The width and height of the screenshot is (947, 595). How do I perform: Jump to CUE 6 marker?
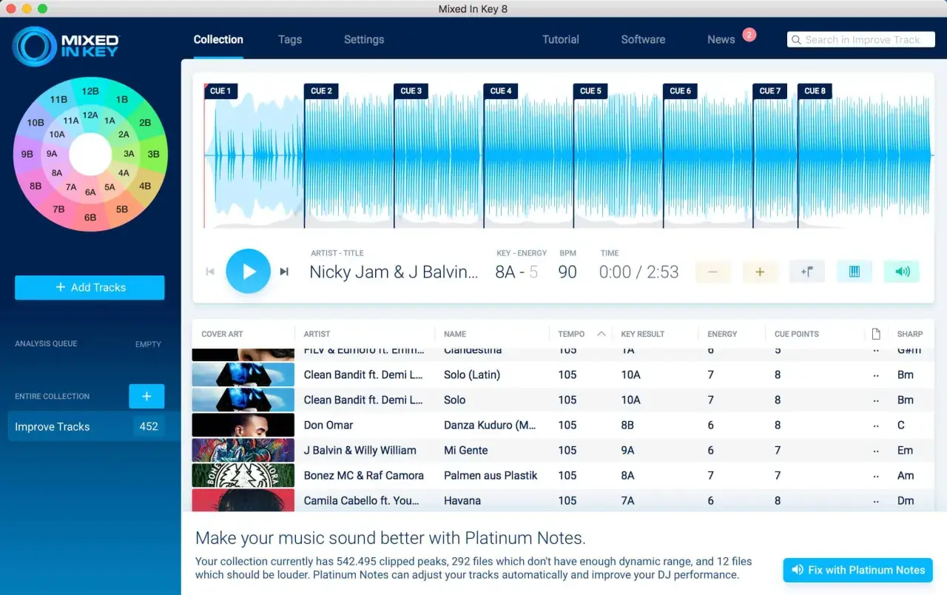(x=681, y=91)
